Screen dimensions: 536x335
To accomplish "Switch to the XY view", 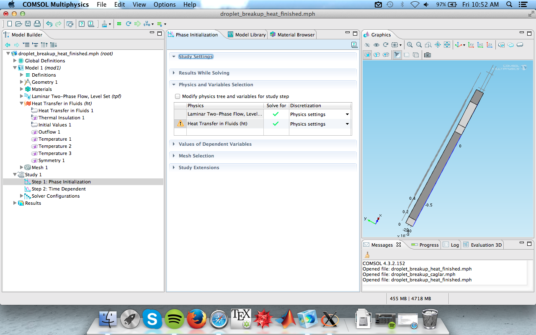I will click(472, 45).
